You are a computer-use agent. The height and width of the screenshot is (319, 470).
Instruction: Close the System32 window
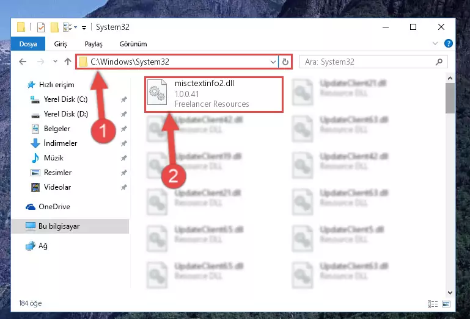pos(441,27)
